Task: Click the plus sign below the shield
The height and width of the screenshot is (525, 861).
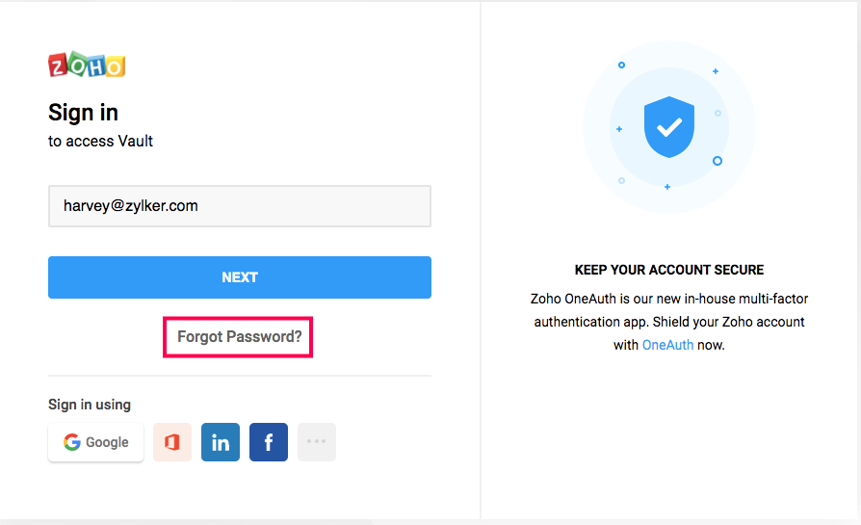Action: tap(667, 187)
